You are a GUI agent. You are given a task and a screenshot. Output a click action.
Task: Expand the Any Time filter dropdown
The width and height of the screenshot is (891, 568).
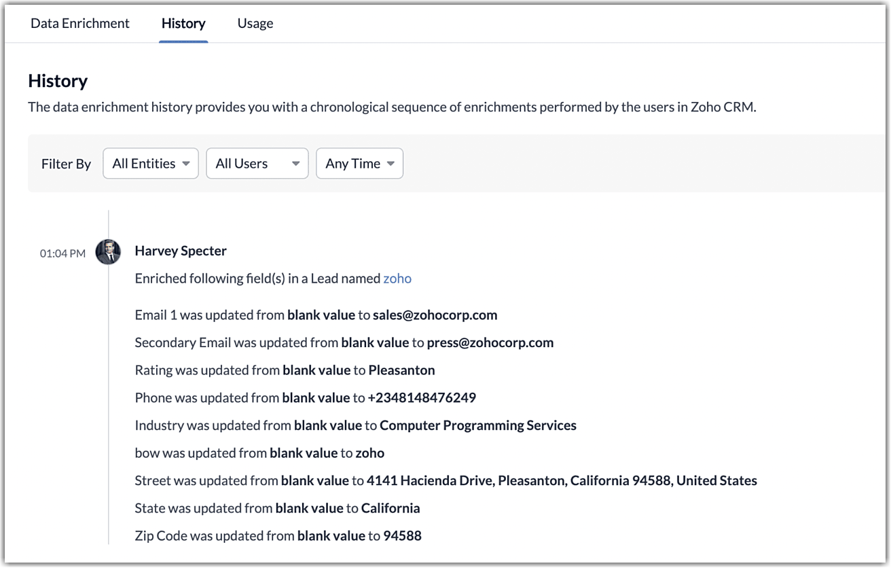tap(359, 164)
